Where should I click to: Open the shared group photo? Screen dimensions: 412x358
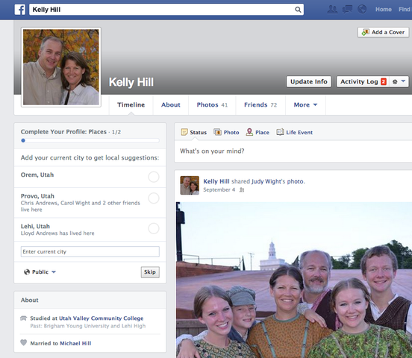pos(294,280)
